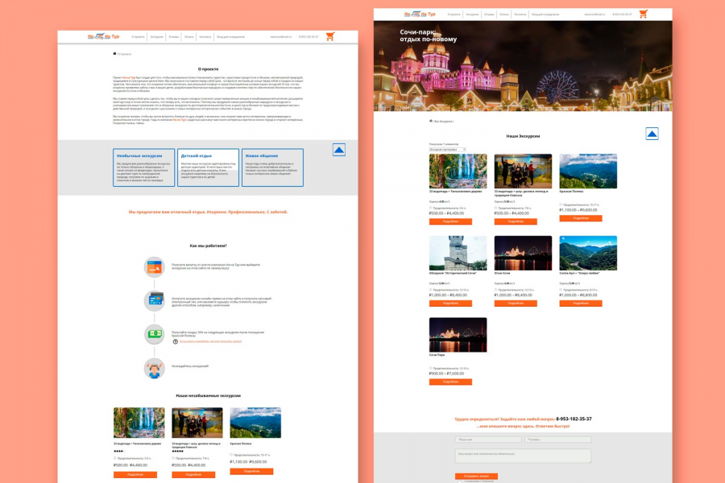
Task: Open the shopping cart on the right page
Action: [643, 14]
